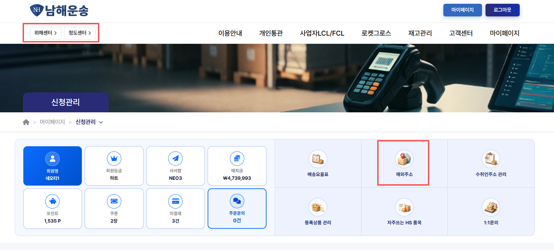This screenshot has height=250, width=554.
Task: Open the 재고관리 menu
Action: click(420, 33)
